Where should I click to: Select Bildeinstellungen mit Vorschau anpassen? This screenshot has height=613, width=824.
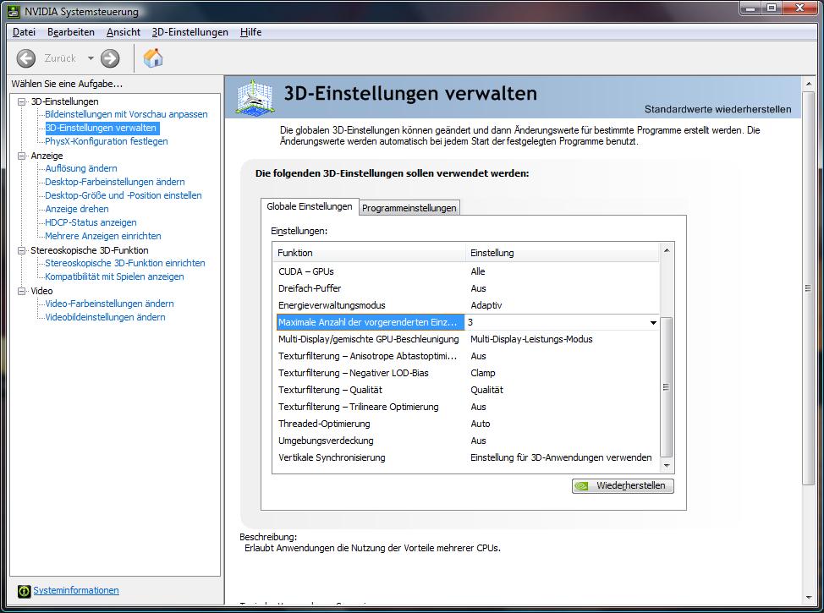tap(126, 114)
